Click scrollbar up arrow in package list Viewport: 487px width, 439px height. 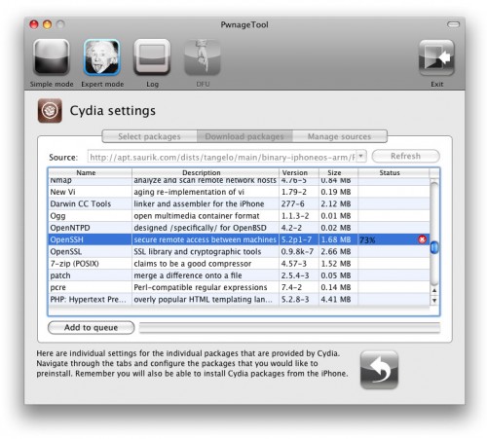click(434, 290)
